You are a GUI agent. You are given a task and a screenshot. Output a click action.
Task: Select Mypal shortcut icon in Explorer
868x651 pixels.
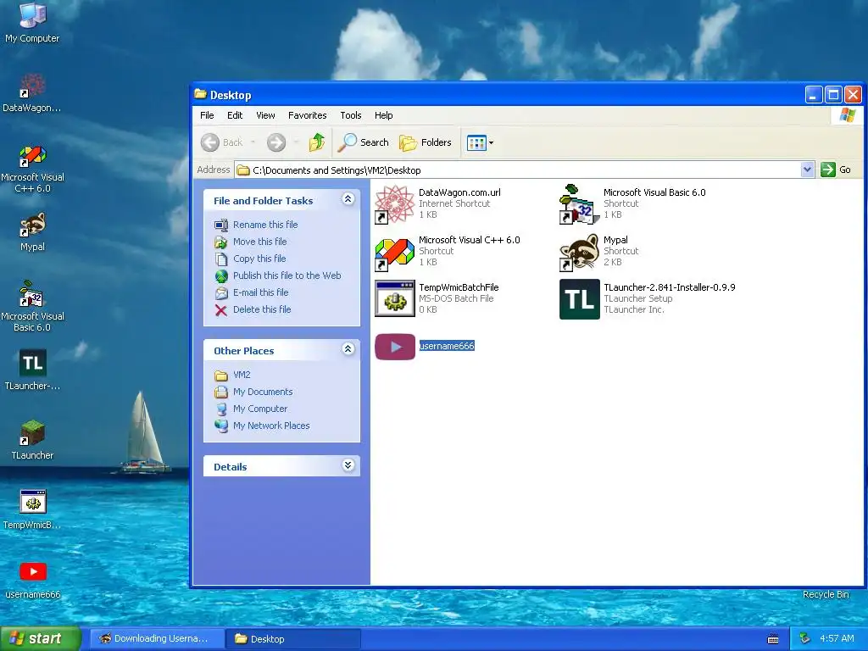click(579, 253)
